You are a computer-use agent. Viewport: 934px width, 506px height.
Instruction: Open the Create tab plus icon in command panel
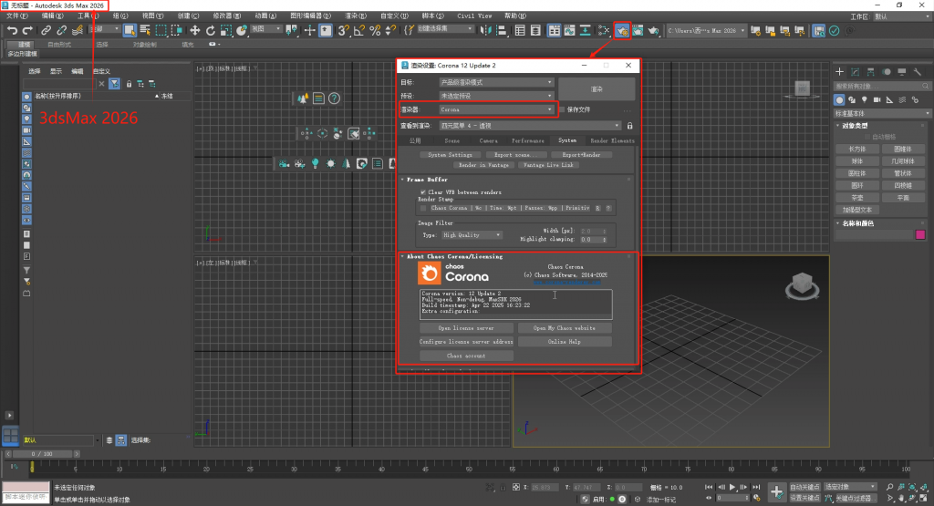coord(839,71)
